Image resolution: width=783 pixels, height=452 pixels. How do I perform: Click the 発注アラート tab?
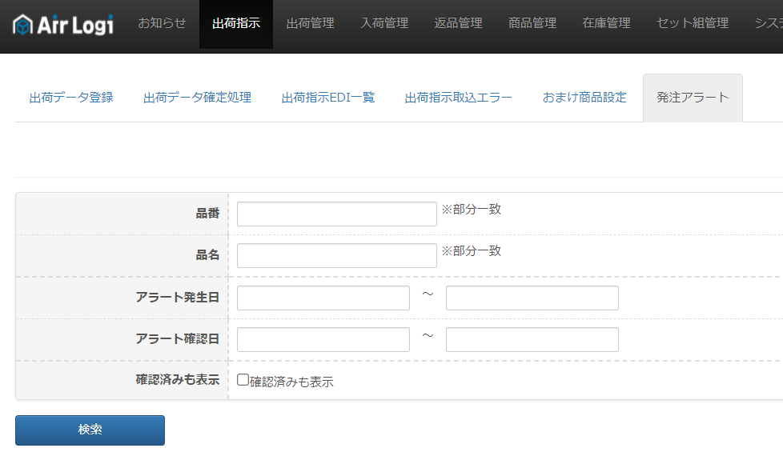[x=693, y=98]
